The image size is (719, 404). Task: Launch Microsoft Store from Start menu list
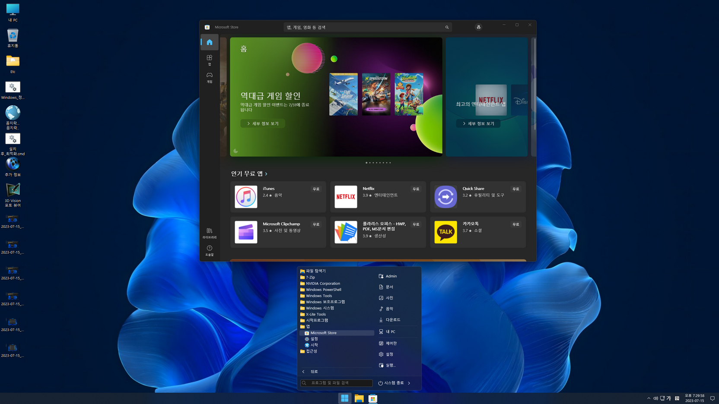click(337, 333)
